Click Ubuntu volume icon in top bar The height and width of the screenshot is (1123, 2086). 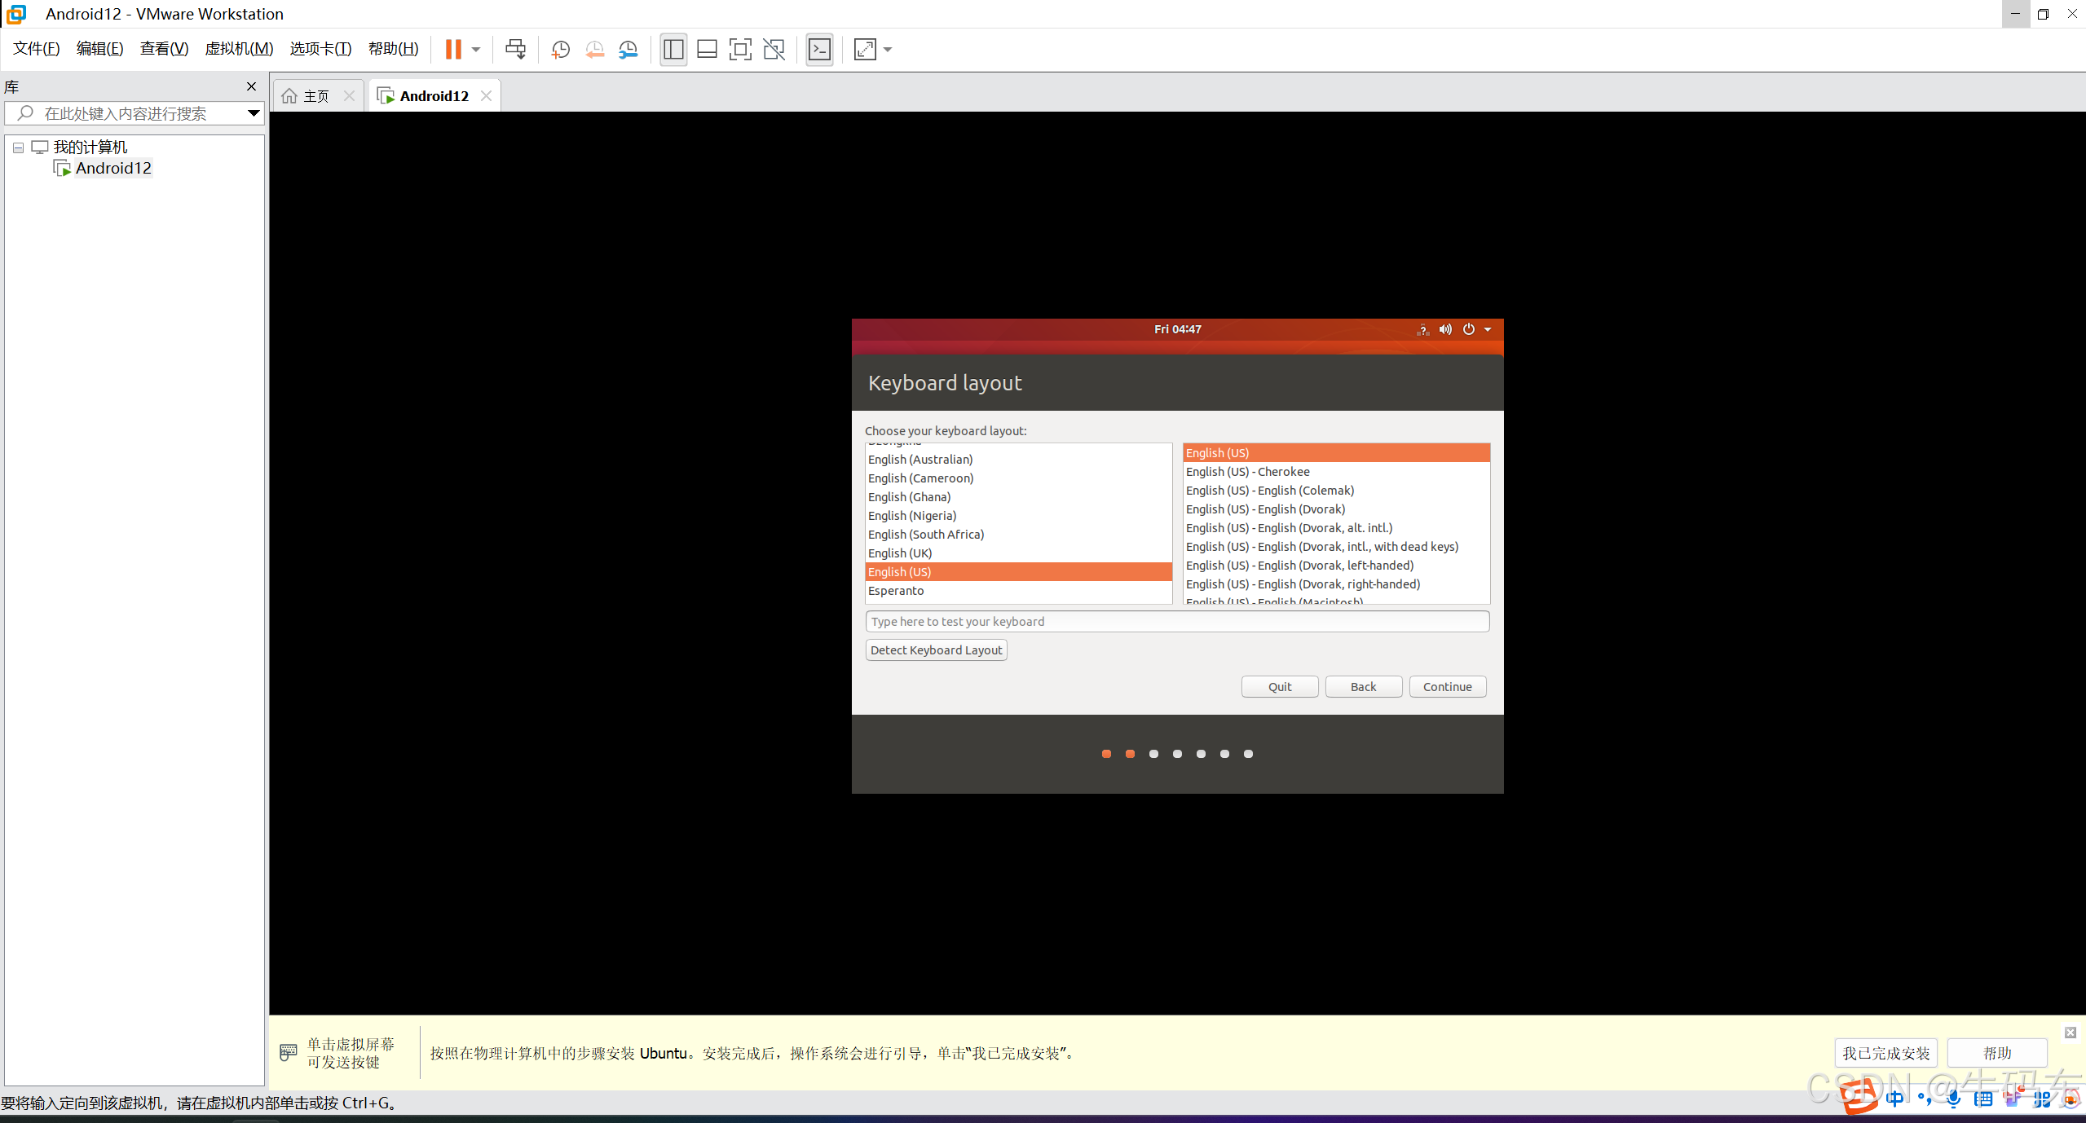1445,329
